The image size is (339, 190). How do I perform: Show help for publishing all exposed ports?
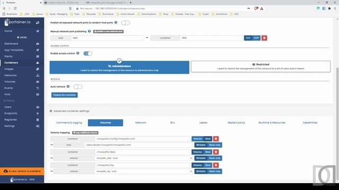click(x=116, y=22)
